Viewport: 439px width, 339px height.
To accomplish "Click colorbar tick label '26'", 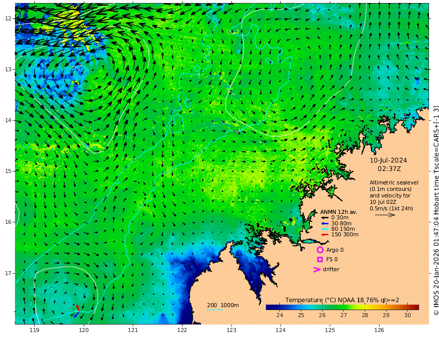I will tap(322, 315).
